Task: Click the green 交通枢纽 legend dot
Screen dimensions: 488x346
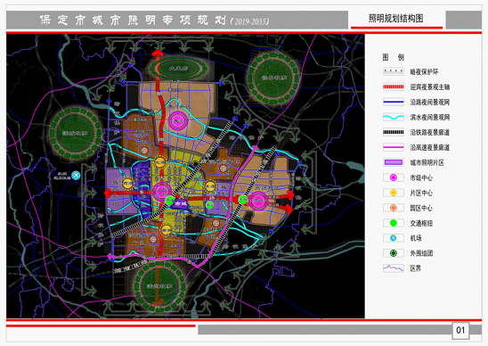Action: [394, 223]
